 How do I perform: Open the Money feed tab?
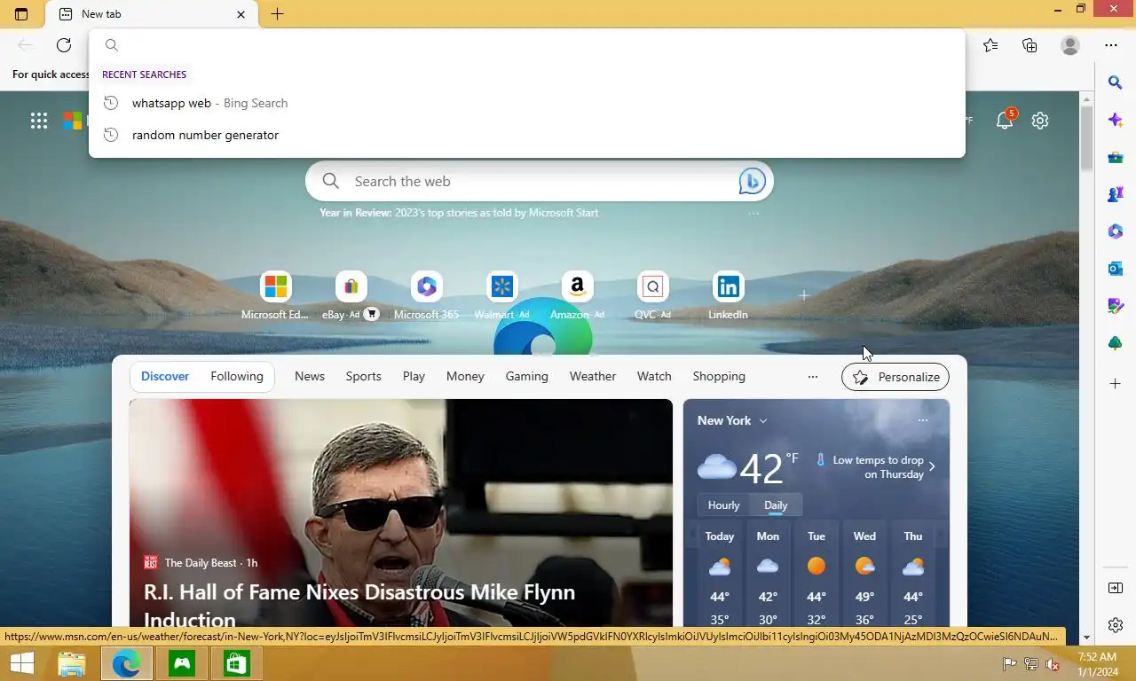click(465, 376)
